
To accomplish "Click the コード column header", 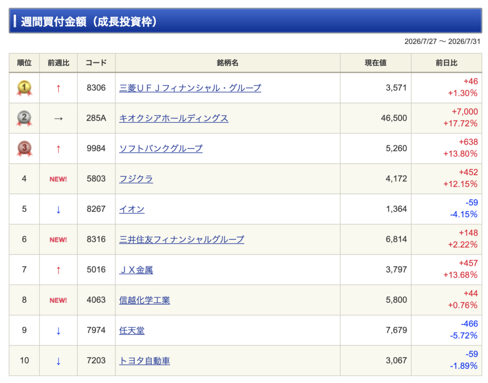I will click(x=96, y=63).
